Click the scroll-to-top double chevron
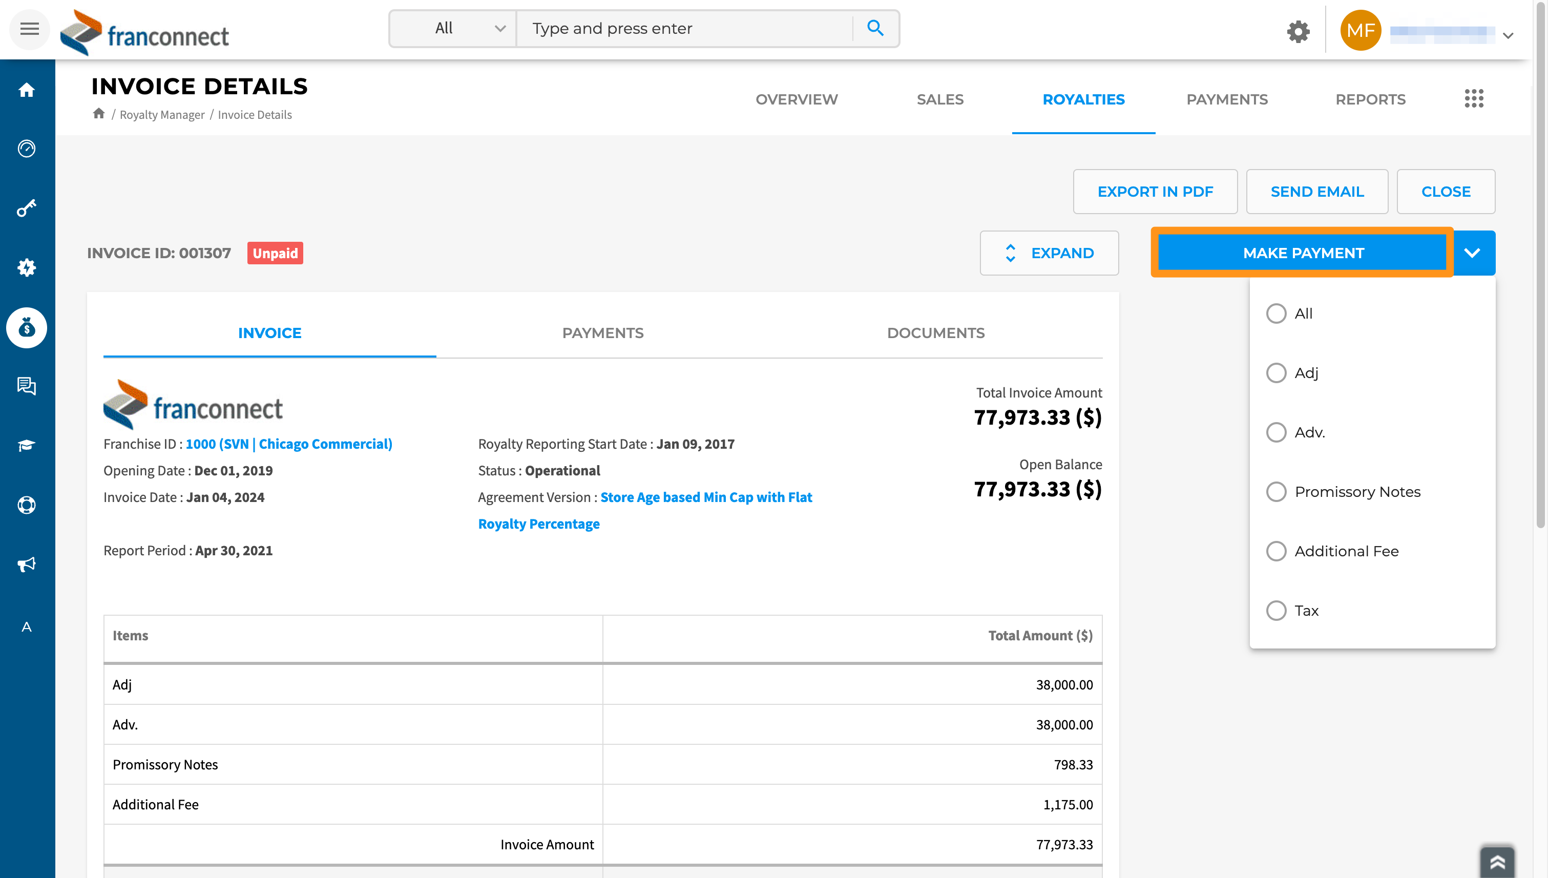 tap(1497, 862)
